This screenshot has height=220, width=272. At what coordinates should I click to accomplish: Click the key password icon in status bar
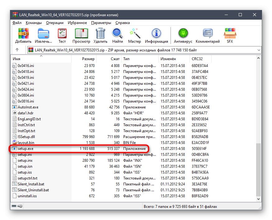coord(20,206)
